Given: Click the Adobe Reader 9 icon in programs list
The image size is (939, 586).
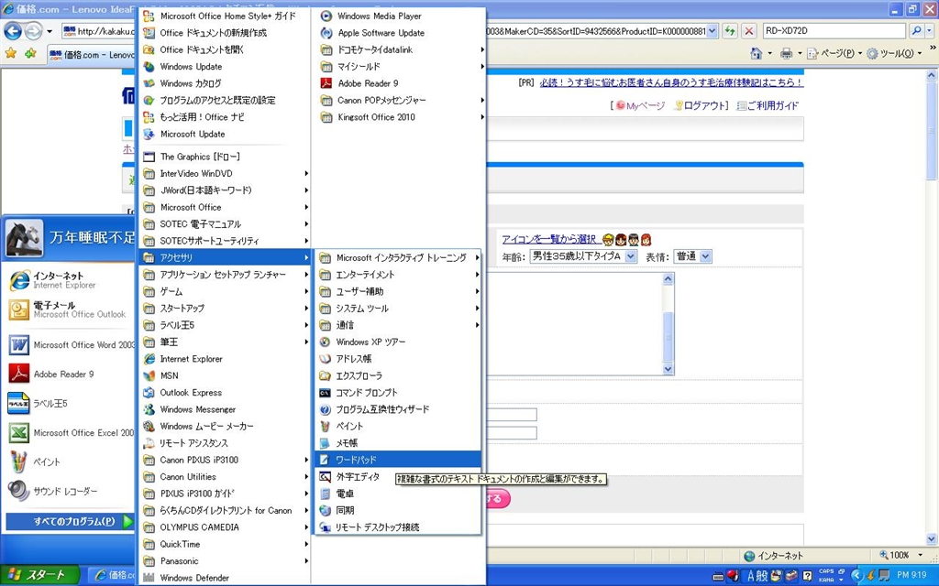Looking at the screenshot, I should point(326,83).
